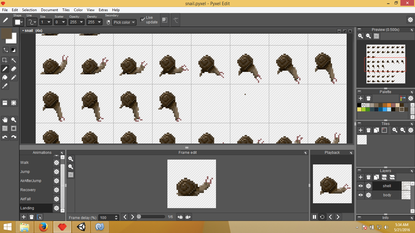Choose the Hand pan tool

pyautogui.click(x=5, y=120)
